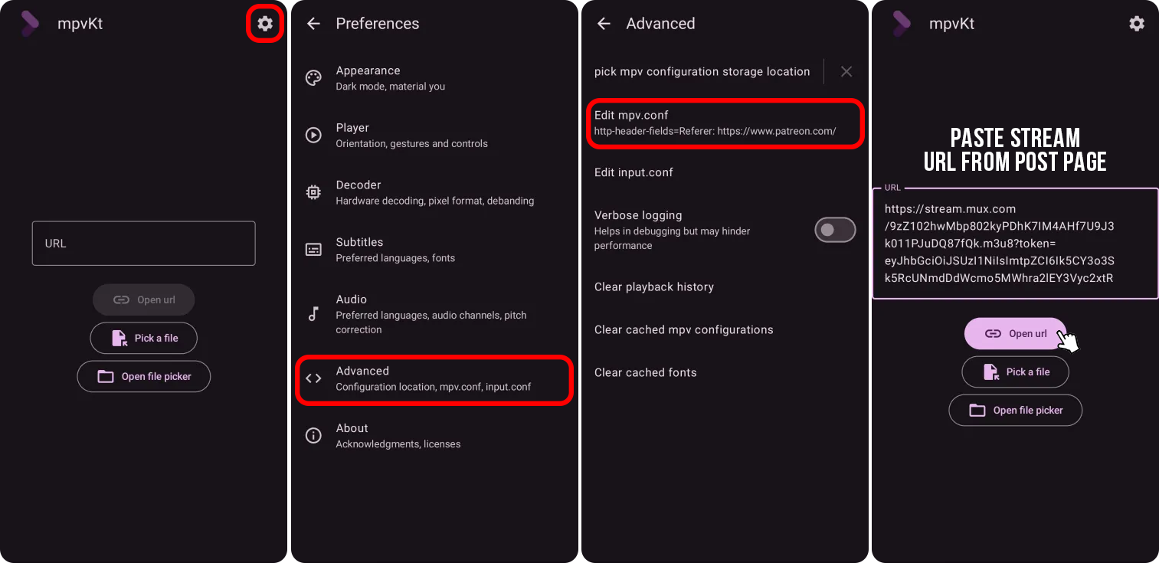The height and width of the screenshot is (563, 1159).
Task: Open Decoder settings
Action: [433, 192]
